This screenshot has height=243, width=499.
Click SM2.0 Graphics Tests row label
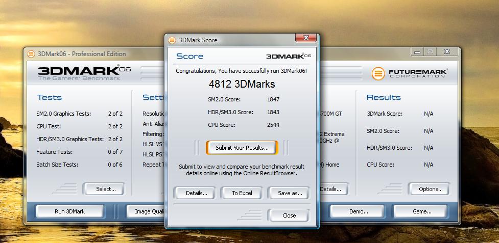[x=64, y=114]
